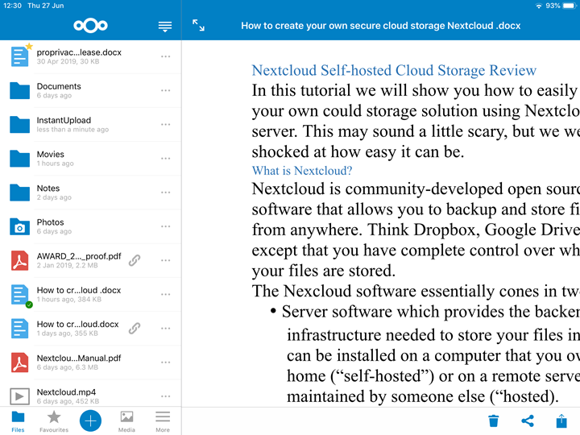This screenshot has height=435, width=580.
Task: Select How to cr...loud.docx file name
Action: [x=77, y=325]
